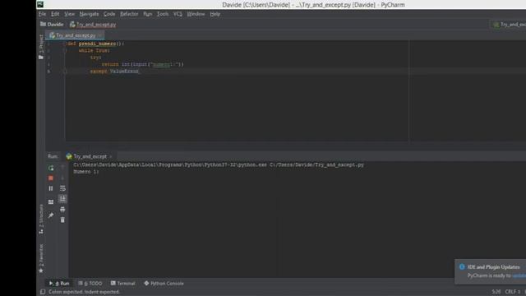The image size is (526, 296).
Task: Open the Run menu
Action: coord(148,14)
